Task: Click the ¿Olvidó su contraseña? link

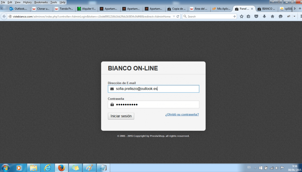Action: [x=182, y=115]
